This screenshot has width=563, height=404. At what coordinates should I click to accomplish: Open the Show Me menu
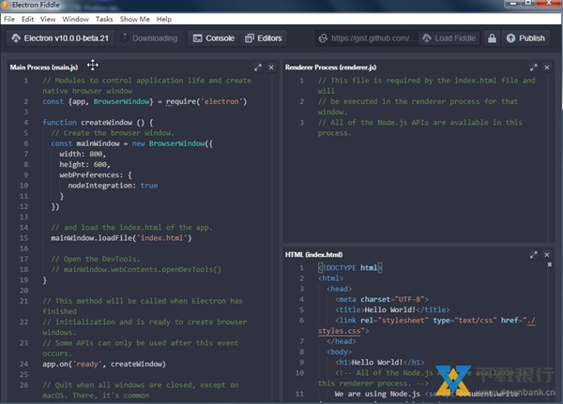(x=135, y=19)
